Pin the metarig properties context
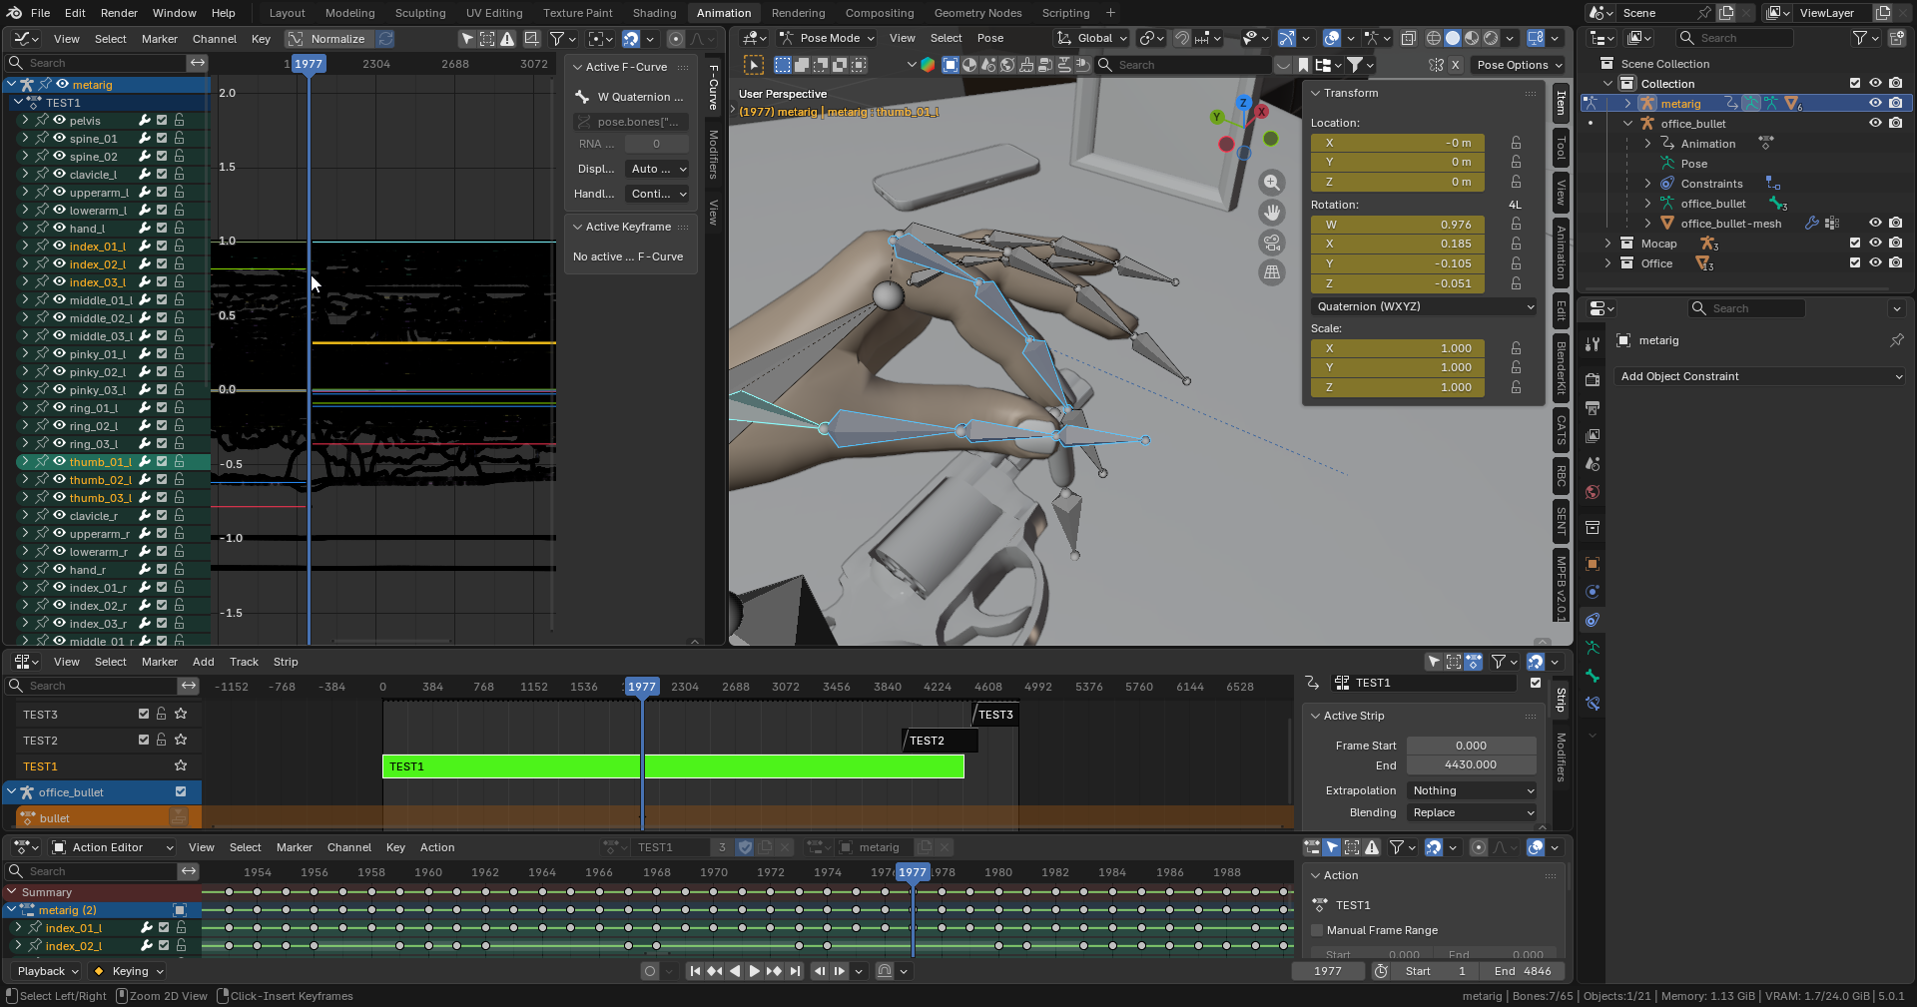Image resolution: width=1917 pixels, height=1007 pixels. pos(1896,340)
